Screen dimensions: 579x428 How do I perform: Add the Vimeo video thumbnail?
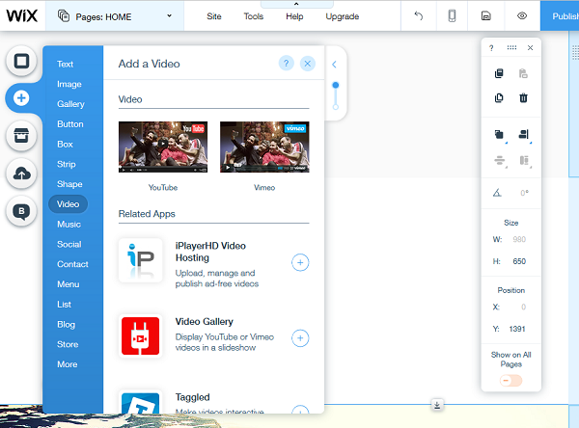tap(264, 147)
